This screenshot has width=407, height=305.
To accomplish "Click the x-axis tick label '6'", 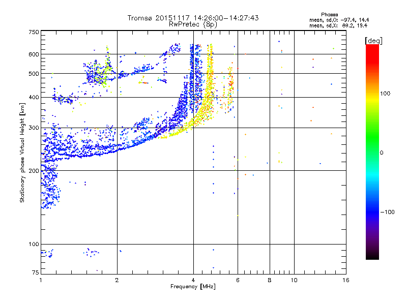I will click(x=238, y=280).
